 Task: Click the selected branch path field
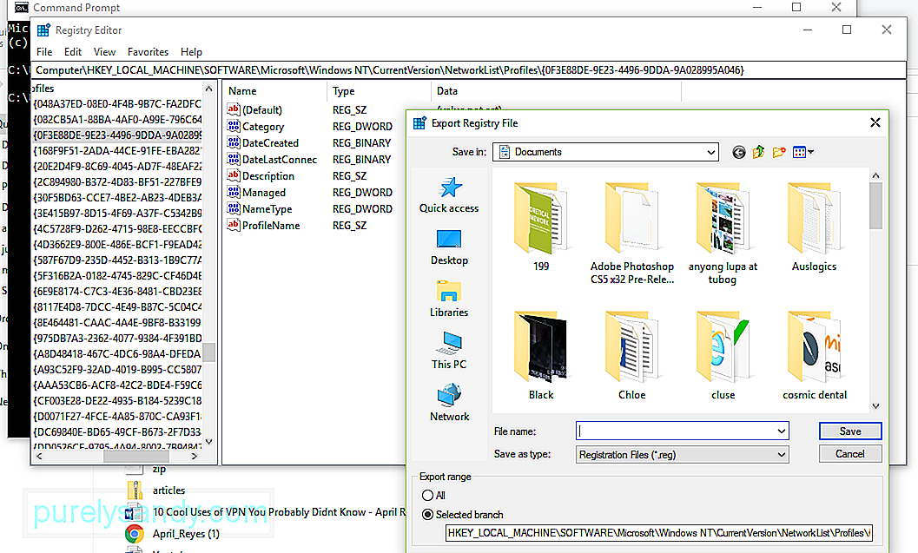tap(658, 532)
